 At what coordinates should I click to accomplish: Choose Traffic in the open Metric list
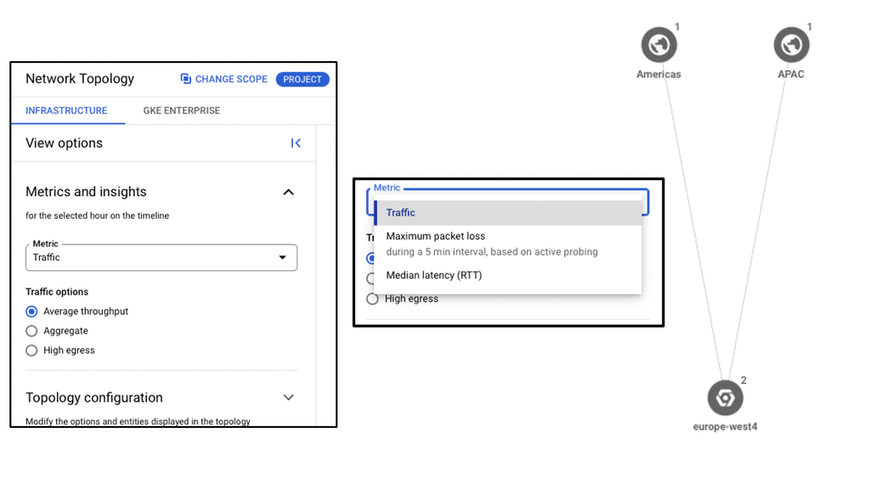[508, 213]
